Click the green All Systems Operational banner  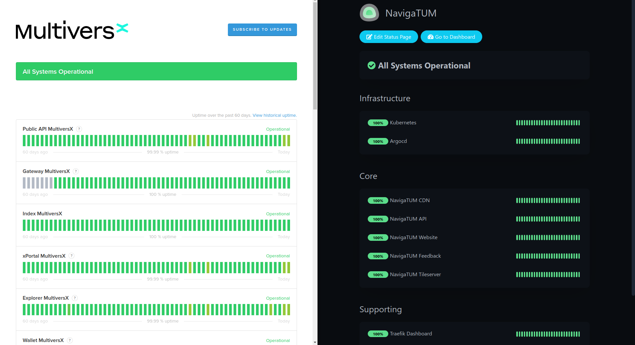pyautogui.click(x=156, y=71)
